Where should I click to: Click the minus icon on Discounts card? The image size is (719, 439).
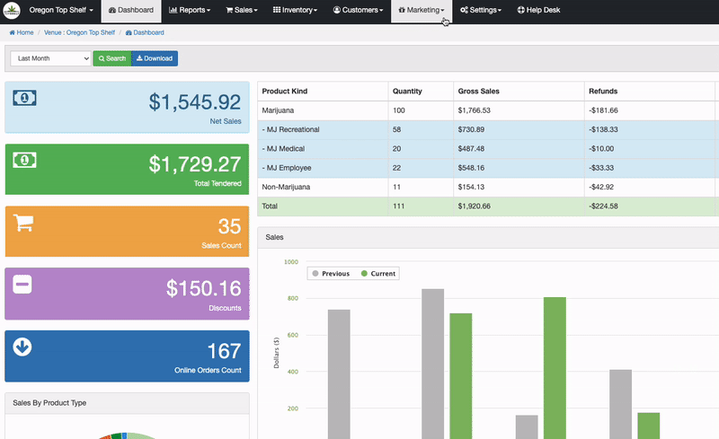22,285
